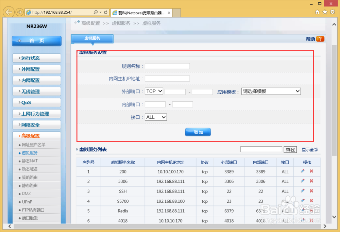
Task: Collapse the 高级配置 menu
Action: click(37, 136)
